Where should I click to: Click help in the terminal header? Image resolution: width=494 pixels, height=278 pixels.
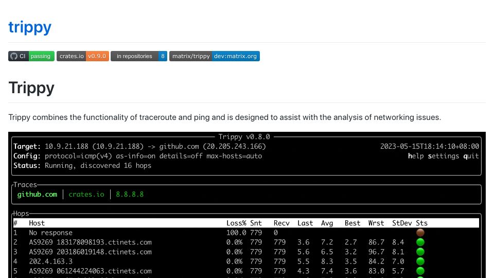click(416, 156)
